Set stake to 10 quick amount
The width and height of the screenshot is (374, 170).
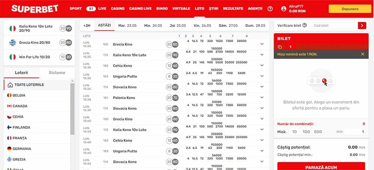click(294, 132)
